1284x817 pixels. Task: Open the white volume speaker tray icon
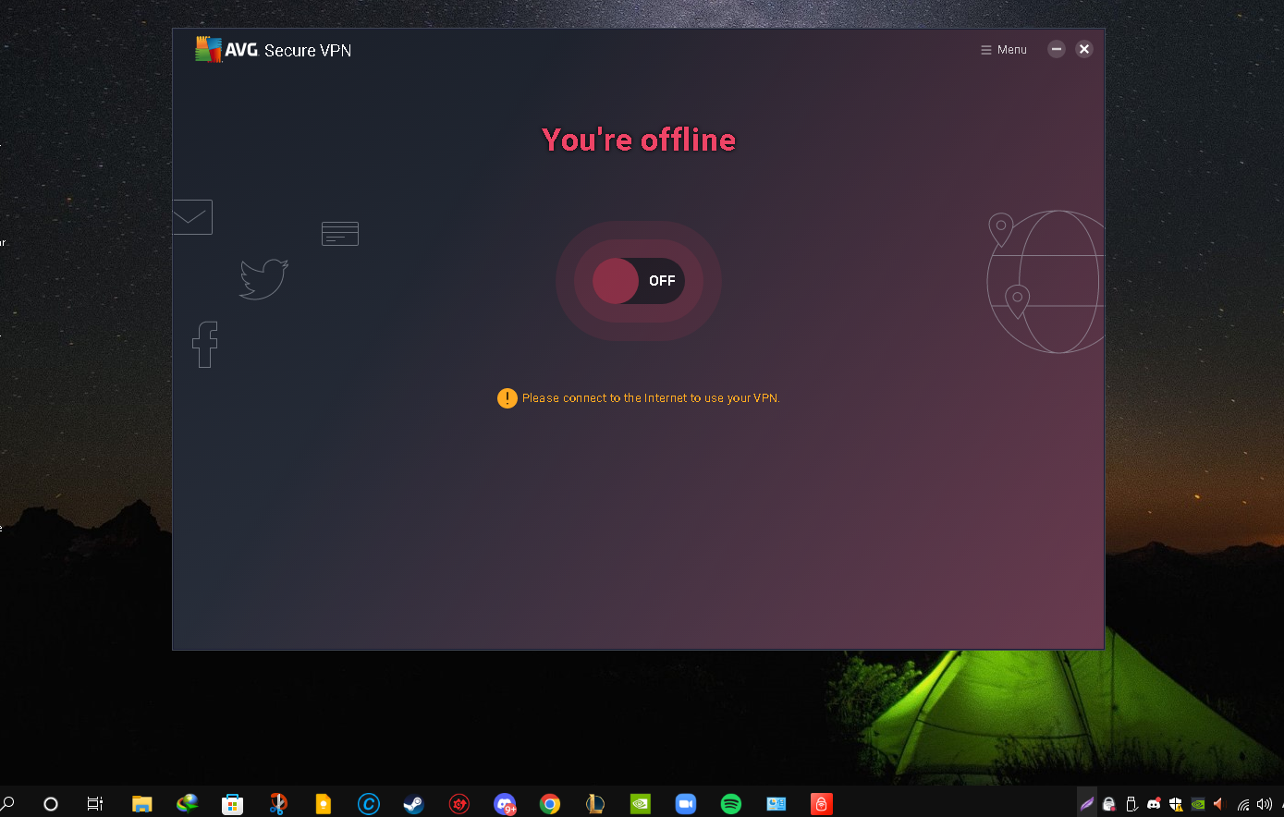1265,804
